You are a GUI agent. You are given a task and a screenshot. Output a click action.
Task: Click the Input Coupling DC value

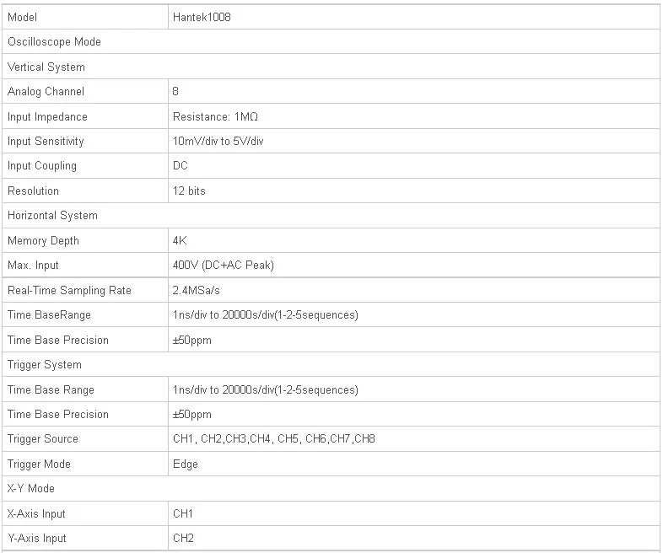181,165
